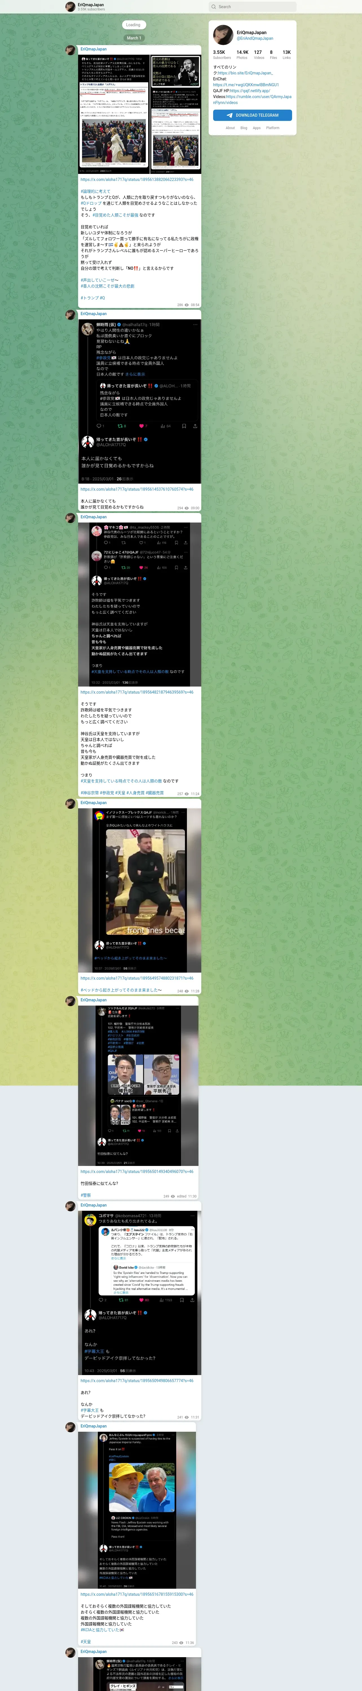Open x.com status link ending 946569
362x1691 pixels.
tap(137, 692)
